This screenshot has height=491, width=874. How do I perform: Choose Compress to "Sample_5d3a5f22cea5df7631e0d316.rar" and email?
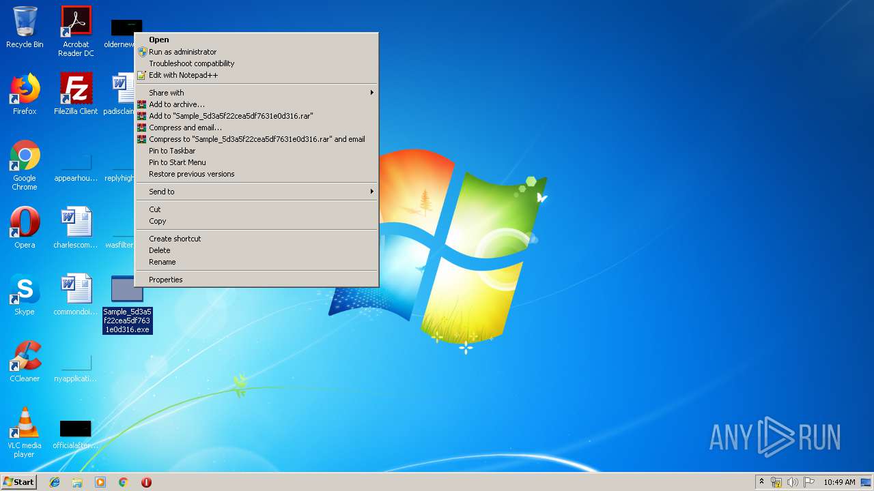click(257, 139)
